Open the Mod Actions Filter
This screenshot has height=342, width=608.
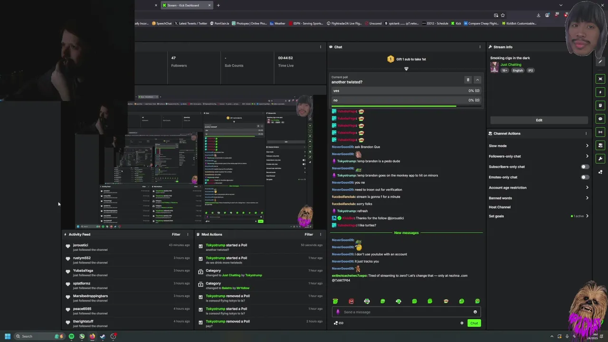coord(309,234)
